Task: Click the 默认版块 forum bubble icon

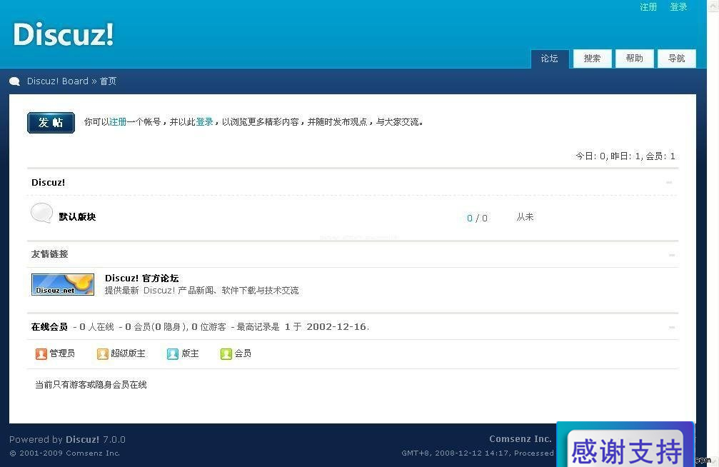Action: tap(41, 214)
